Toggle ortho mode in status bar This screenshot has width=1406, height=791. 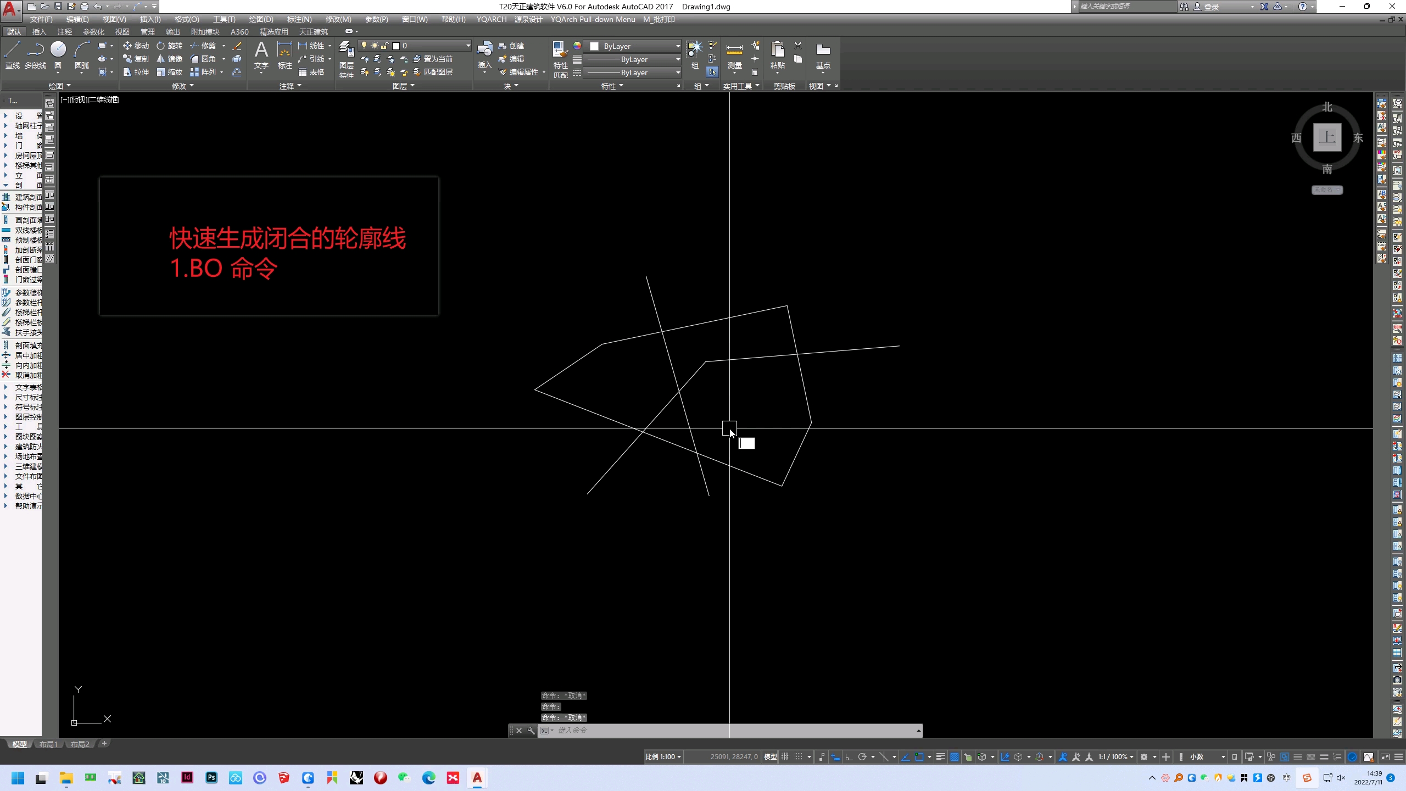(849, 757)
